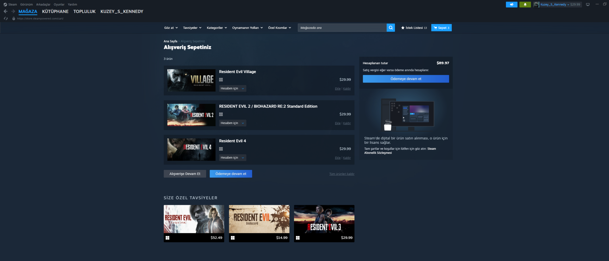Click the store URL in the address bar

pyautogui.click(x=40, y=19)
